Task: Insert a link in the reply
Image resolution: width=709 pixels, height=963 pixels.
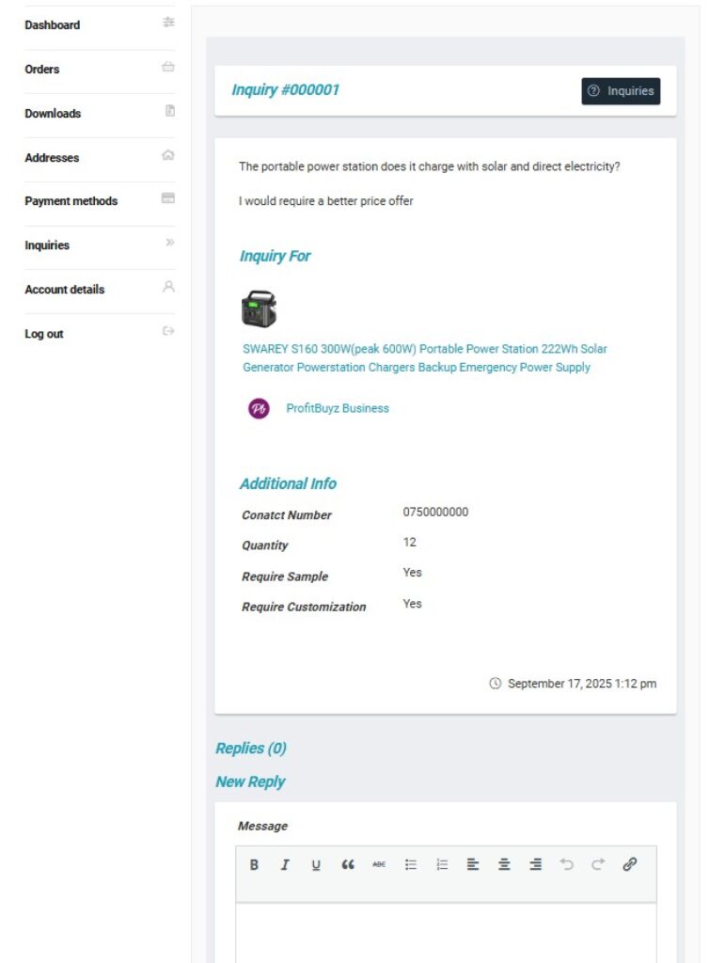Action: (x=630, y=865)
